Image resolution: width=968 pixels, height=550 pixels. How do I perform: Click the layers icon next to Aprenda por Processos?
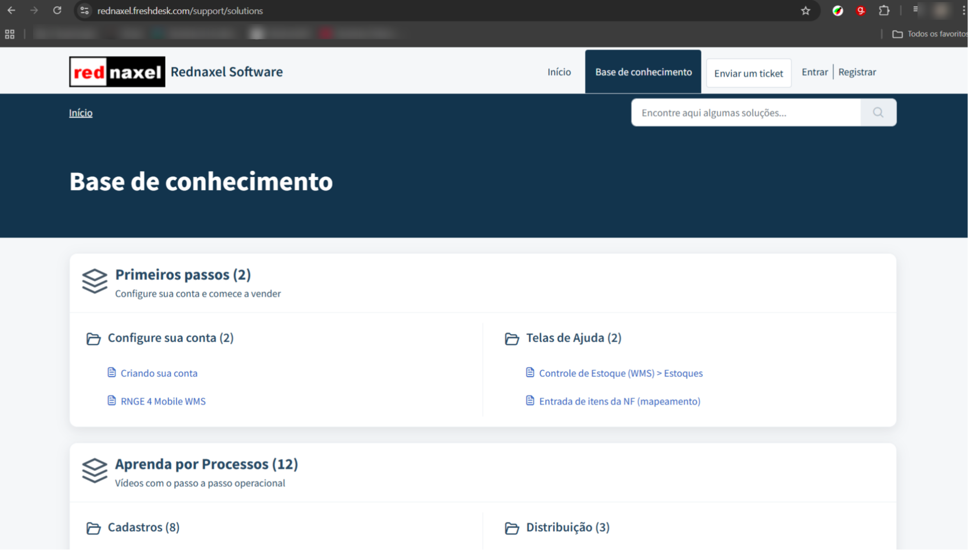click(x=95, y=471)
